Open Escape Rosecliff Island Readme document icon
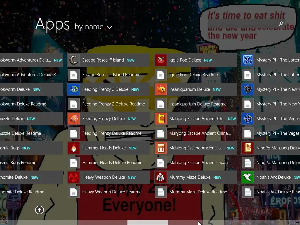Screen dimensions: 300x225 coord(74,75)
